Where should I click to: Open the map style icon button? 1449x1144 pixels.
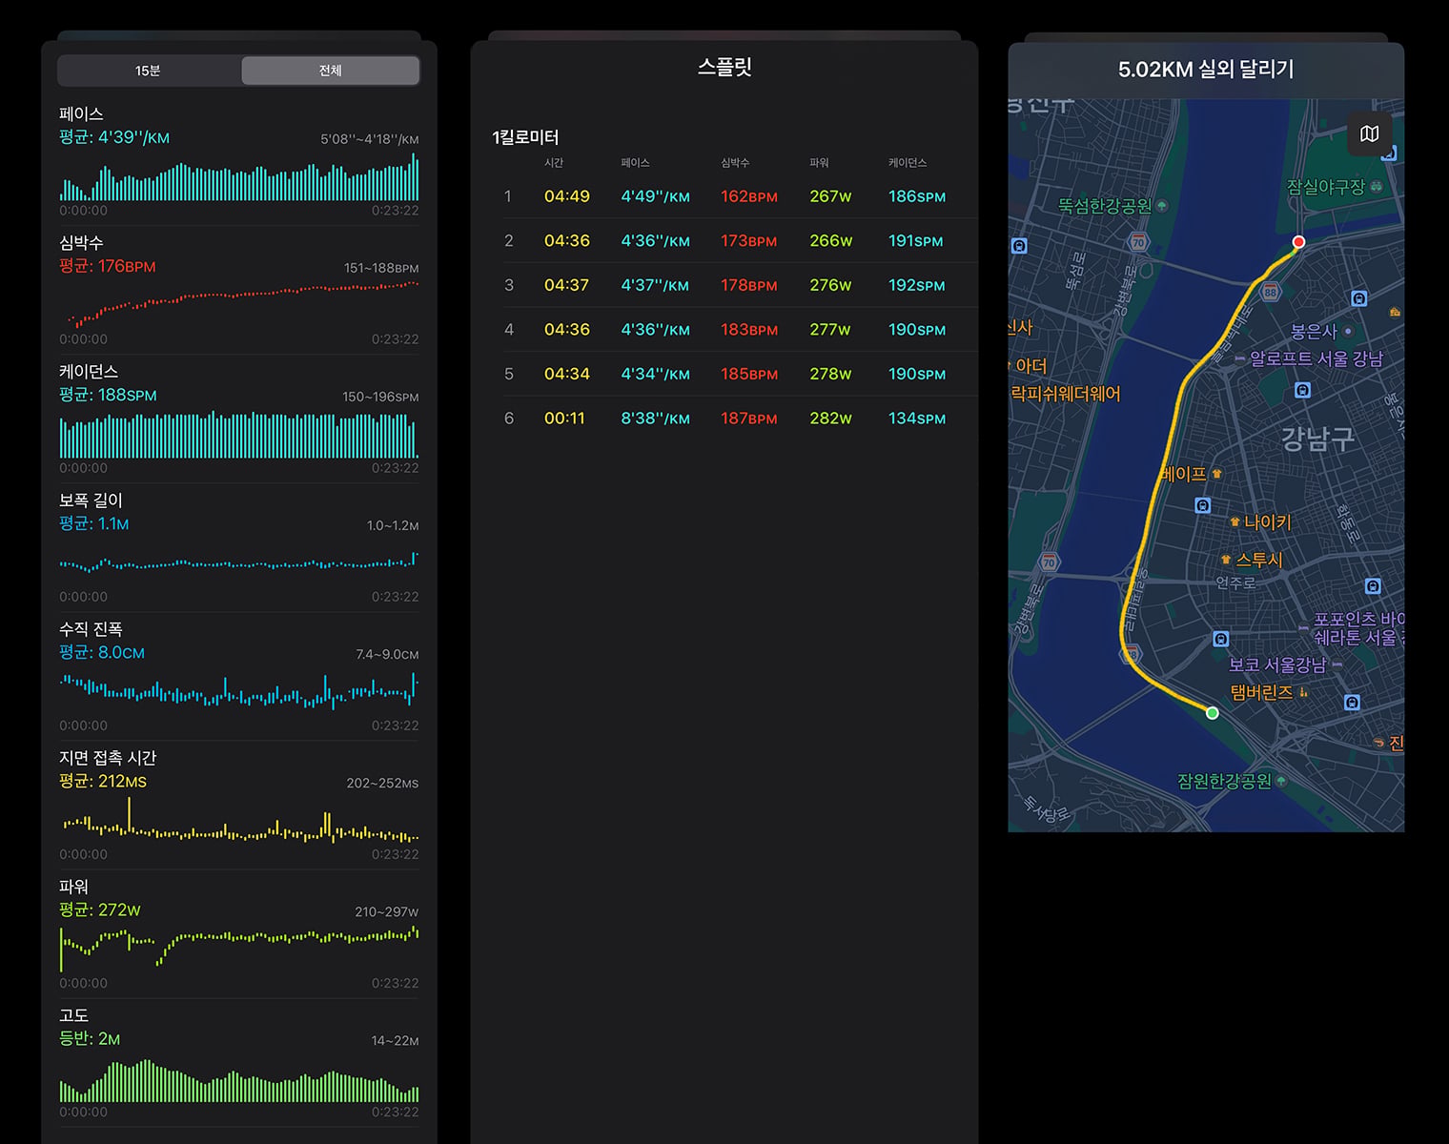[1369, 133]
